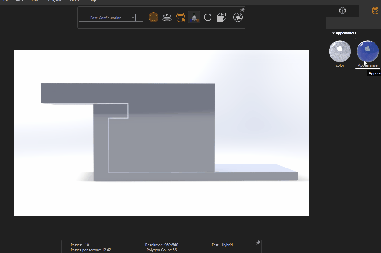Click the cube with inward arrows icon
The image size is (381, 253).
[x=221, y=17]
